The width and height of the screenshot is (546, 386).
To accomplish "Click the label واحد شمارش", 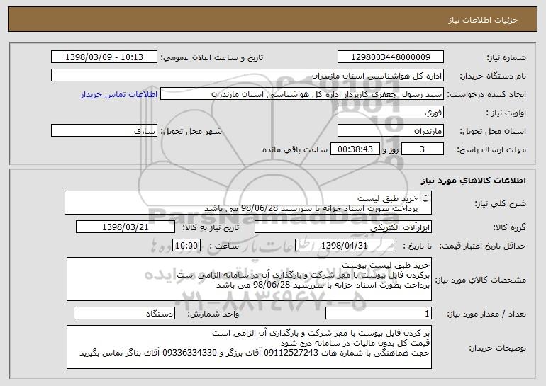I will click(213, 314).
